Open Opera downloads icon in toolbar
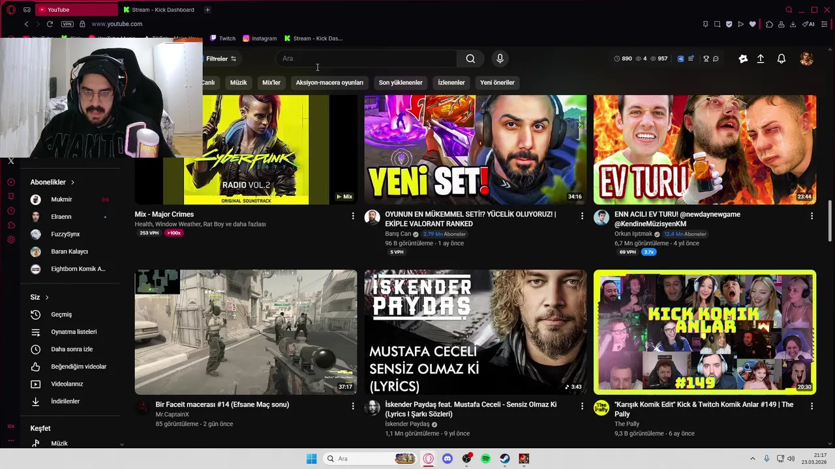Viewport: 835px width, 469px height. 793,24
